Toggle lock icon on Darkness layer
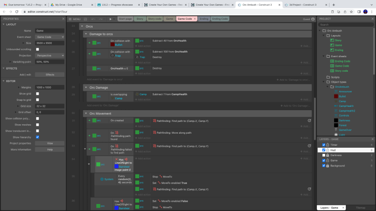The height and width of the screenshot is (211, 376). (x=328, y=155)
